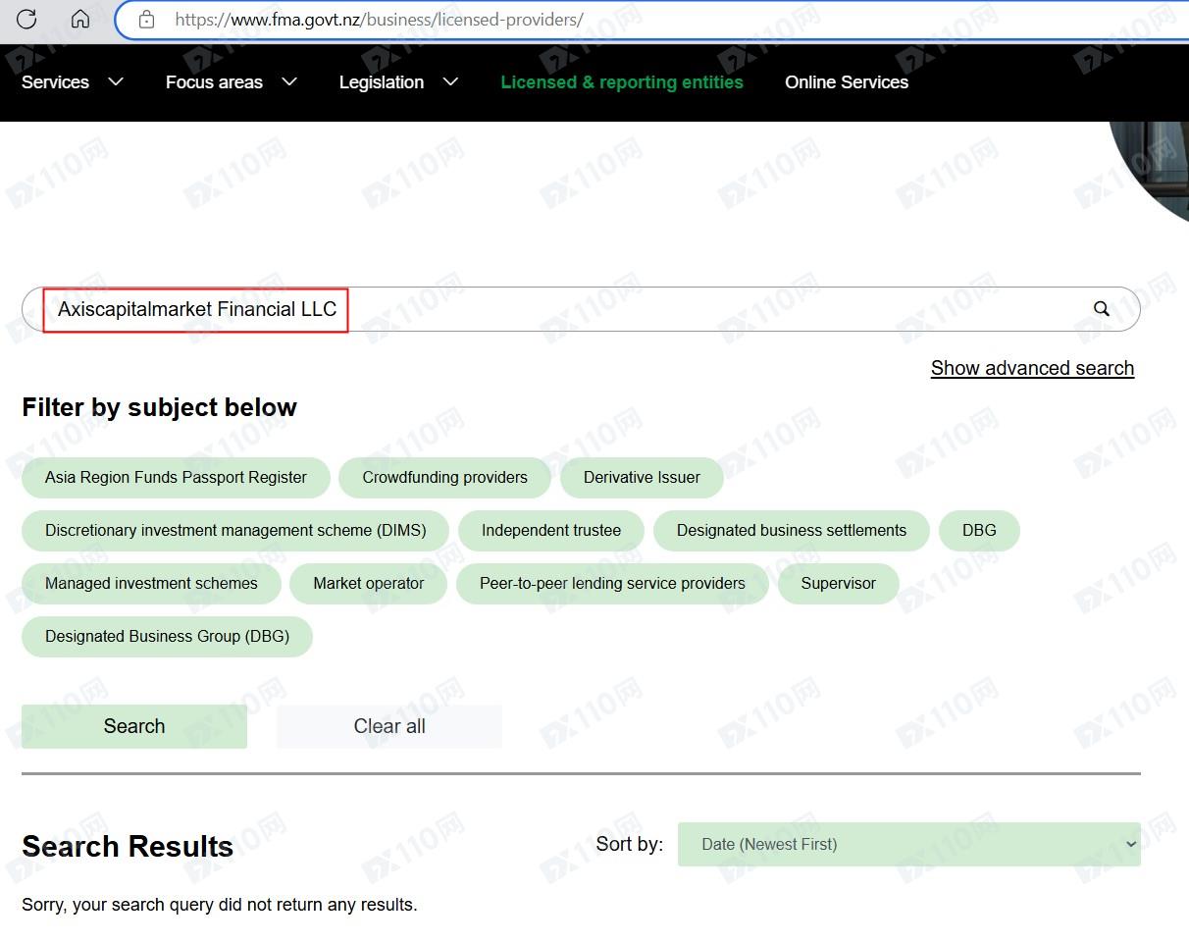Enable the Managed investment schemes filter
This screenshot has width=1189, height=944.
point(151,583)
